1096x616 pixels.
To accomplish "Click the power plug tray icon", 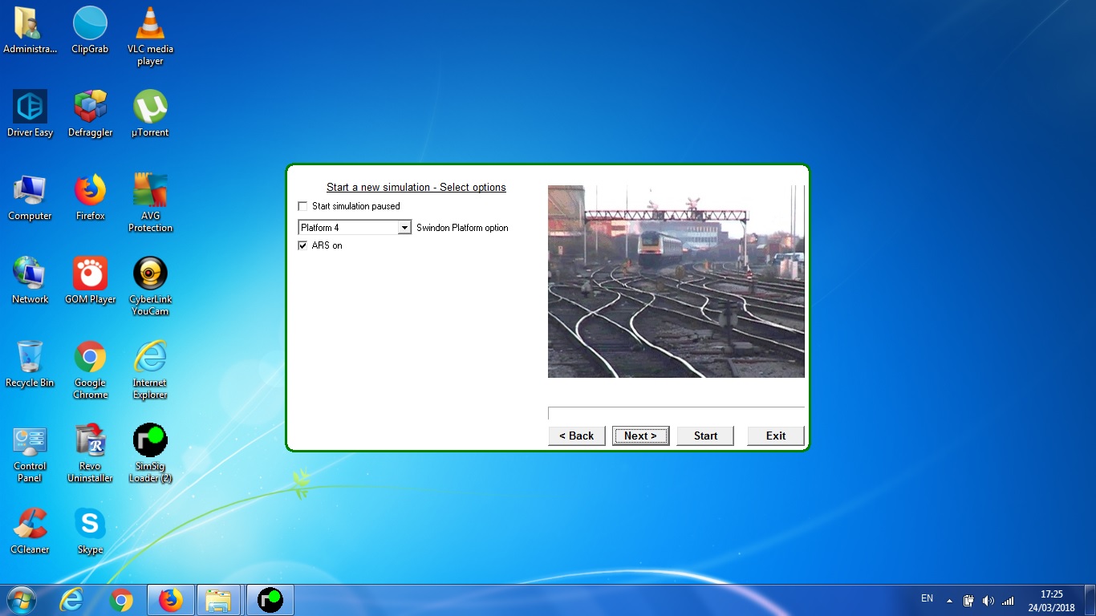I will (968, 601).
